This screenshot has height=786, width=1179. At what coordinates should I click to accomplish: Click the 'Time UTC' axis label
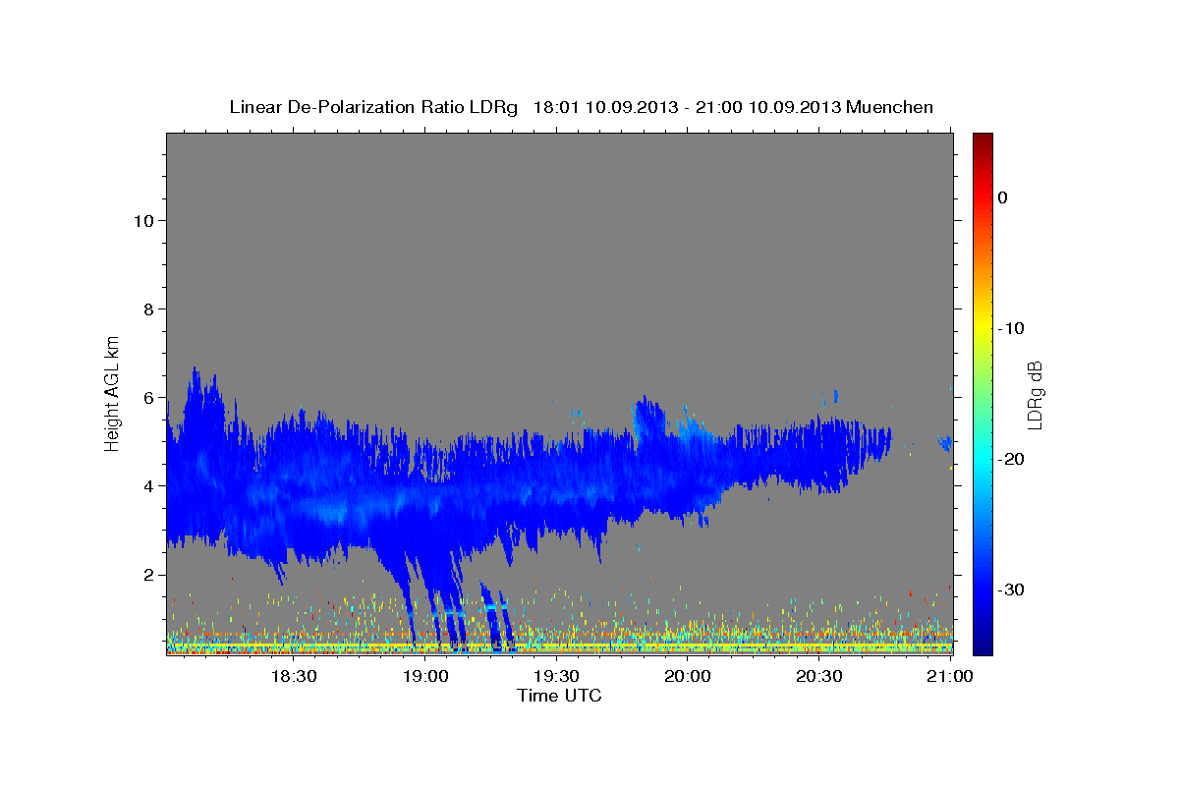(x=559, y=696)
